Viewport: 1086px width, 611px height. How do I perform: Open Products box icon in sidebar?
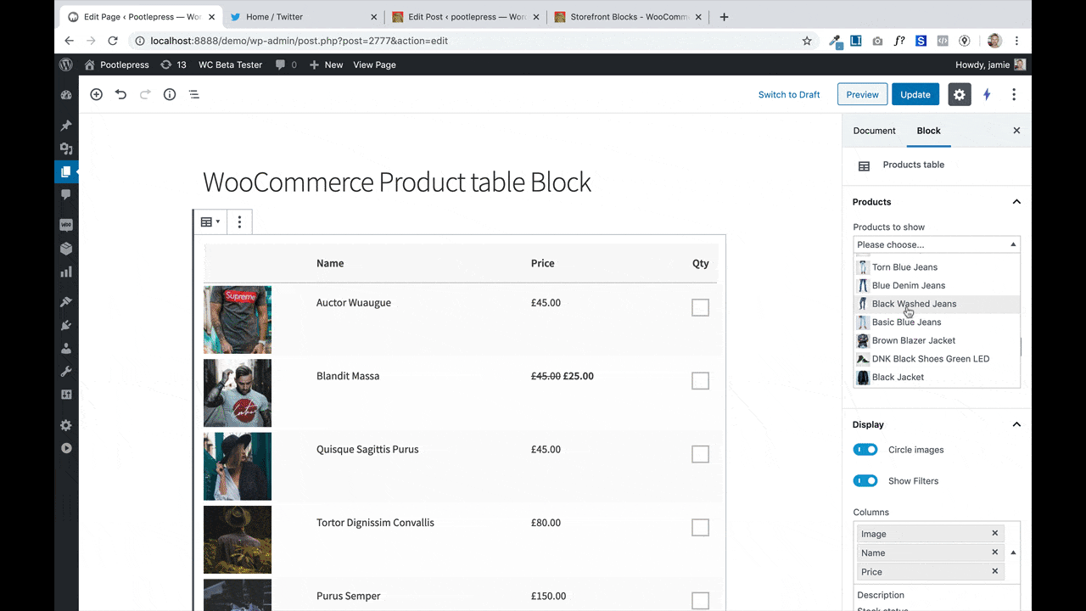tap(66, 249)
